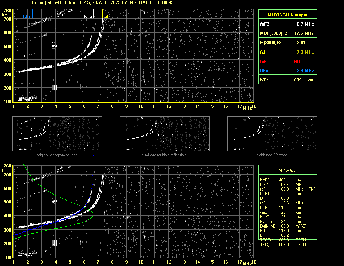Image resolution: width=344 pixels, height=266 pixels.
Task: Click the h_vE 135 km row
Action: tap(280, 217)
